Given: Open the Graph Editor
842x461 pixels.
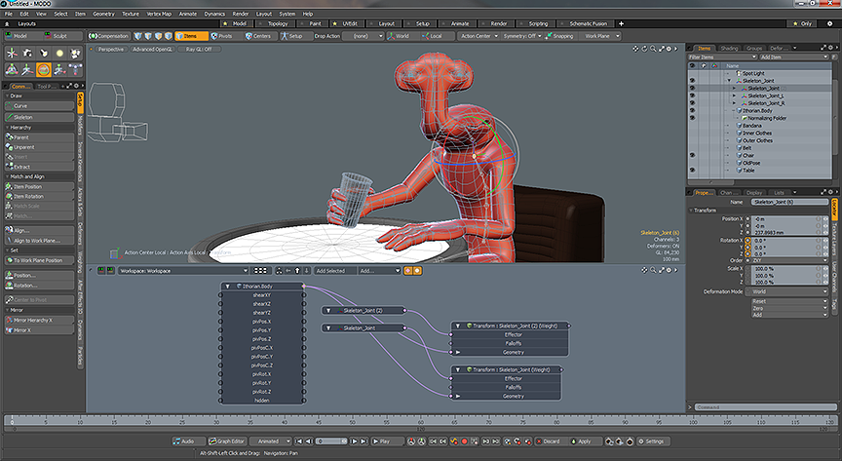Looking at the screenshot, I should coord(227,442).
